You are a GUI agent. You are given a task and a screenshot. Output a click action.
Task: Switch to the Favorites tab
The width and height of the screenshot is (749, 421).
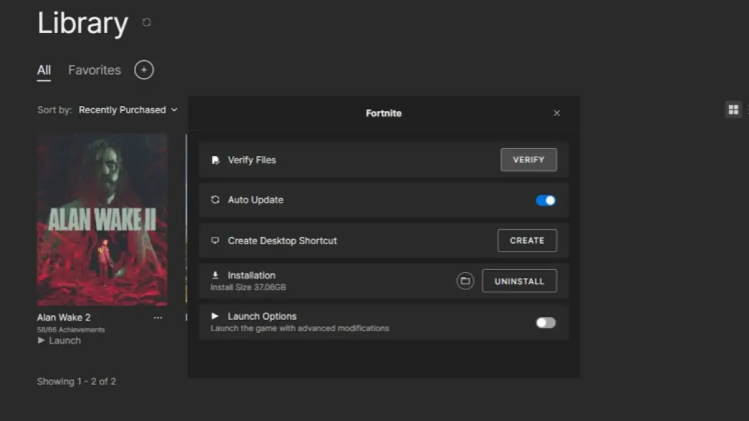(x=94, y=70)
